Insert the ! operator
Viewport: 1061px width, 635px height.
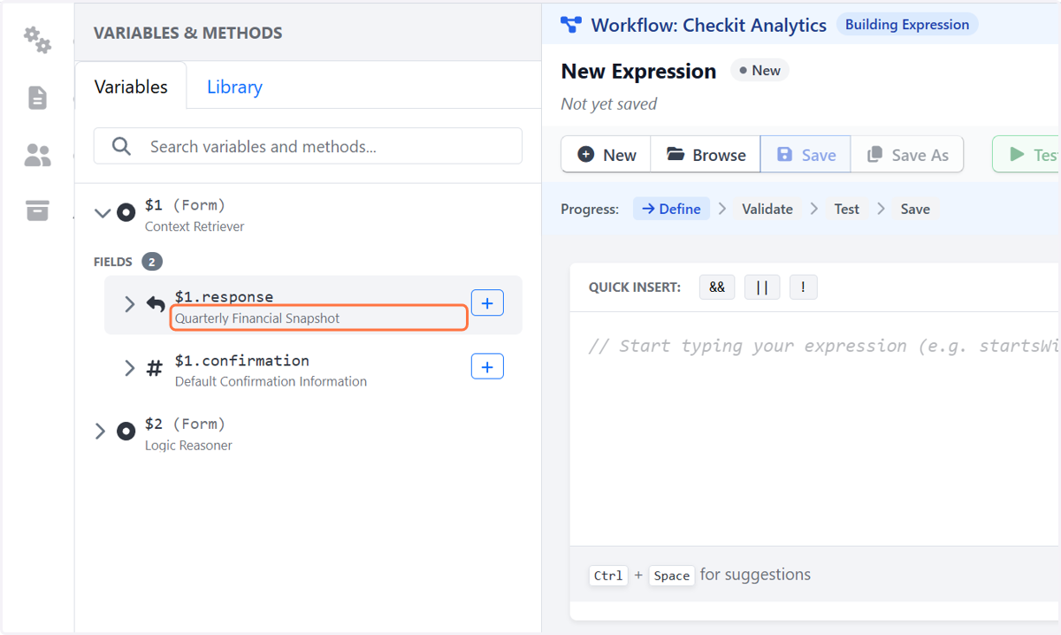803,287
